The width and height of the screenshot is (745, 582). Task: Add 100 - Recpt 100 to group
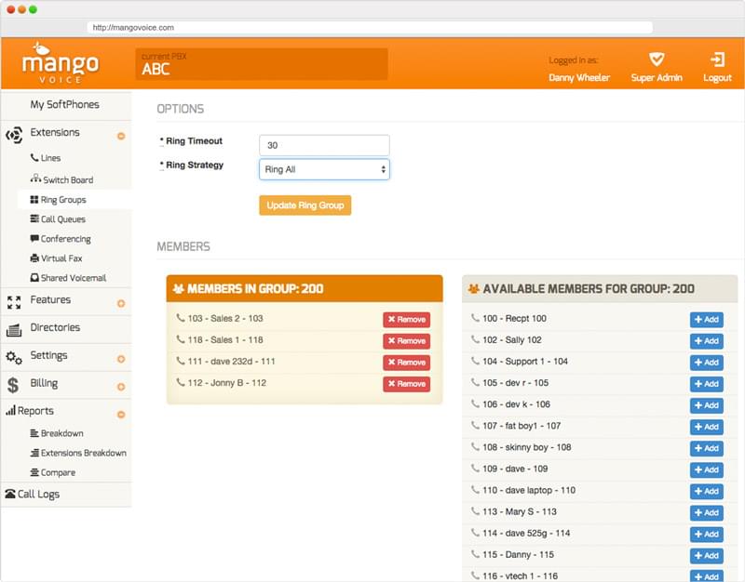click(x=706, y=320)
